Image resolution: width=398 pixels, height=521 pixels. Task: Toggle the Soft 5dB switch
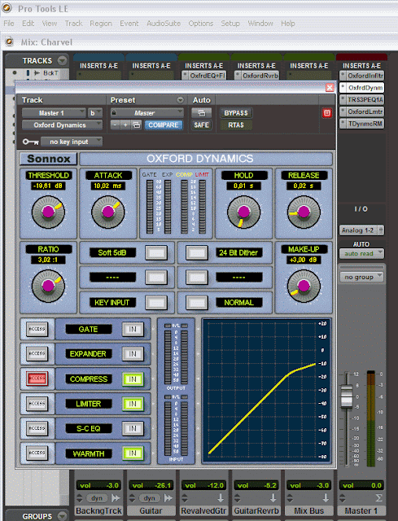[156, 253]
